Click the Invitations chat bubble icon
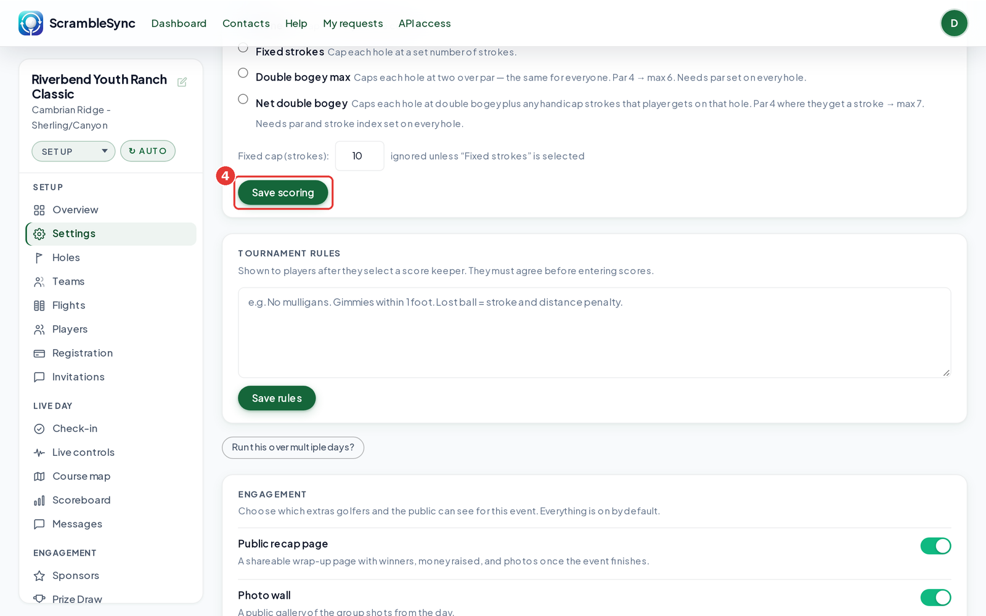This screenshot has height=616, width=986. 39,377
